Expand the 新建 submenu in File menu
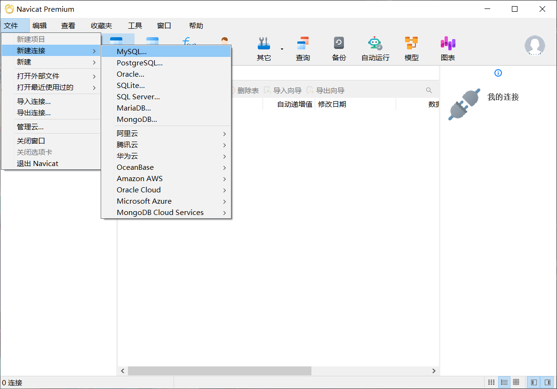The image size is (557, 389). coord(51,62)
